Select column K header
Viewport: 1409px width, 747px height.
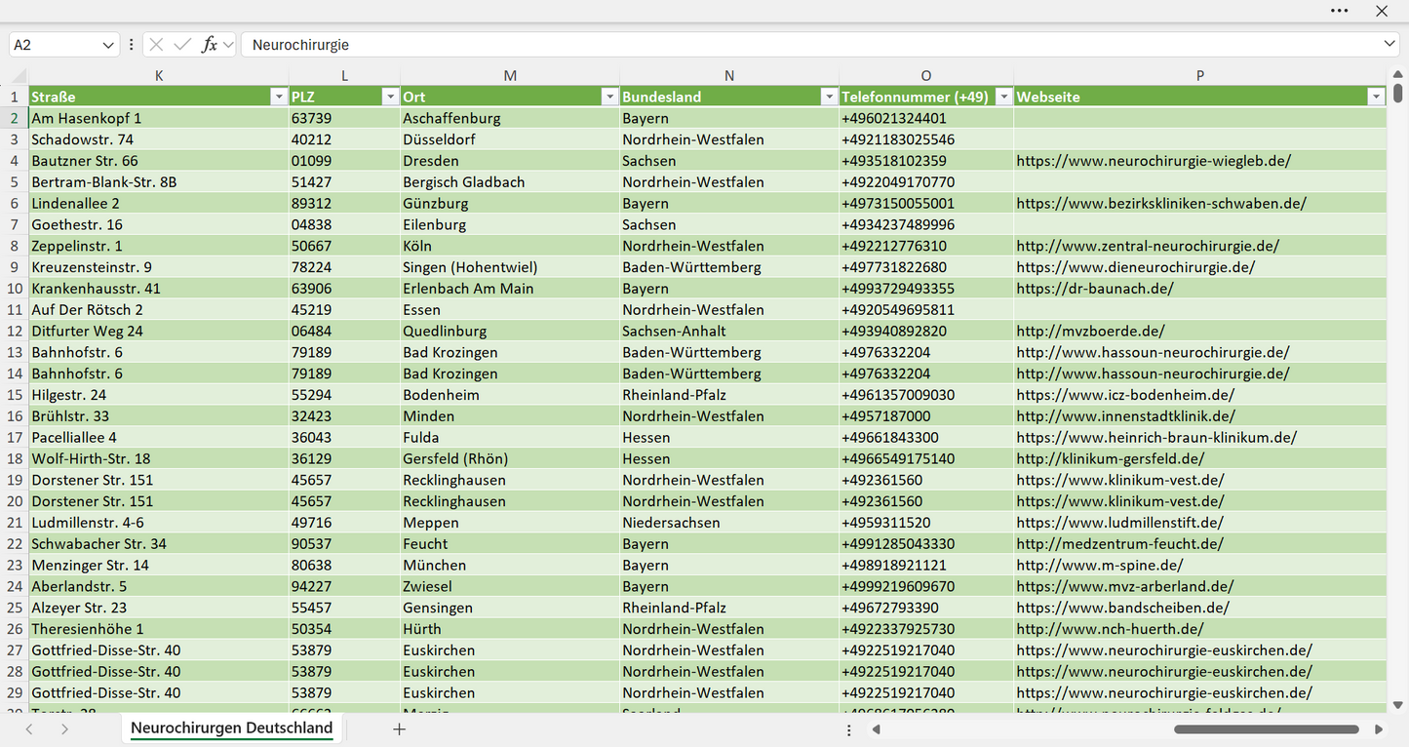pos(159,75)
